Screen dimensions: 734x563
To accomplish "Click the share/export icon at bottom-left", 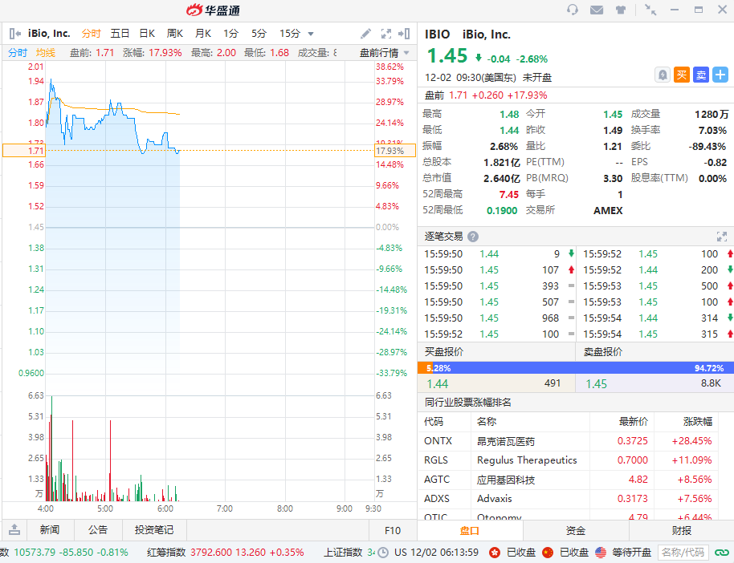I will [x=14, y=530].
